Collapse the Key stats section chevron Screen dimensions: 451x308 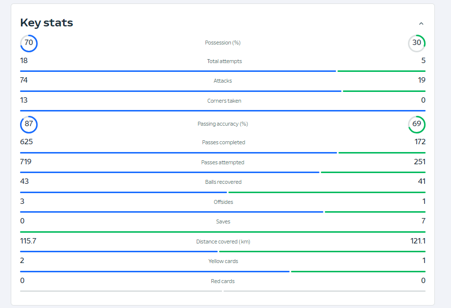pyautogui.click(x=421, y=23)
